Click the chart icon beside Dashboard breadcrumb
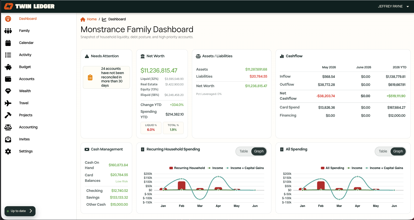 click(104, 19)
